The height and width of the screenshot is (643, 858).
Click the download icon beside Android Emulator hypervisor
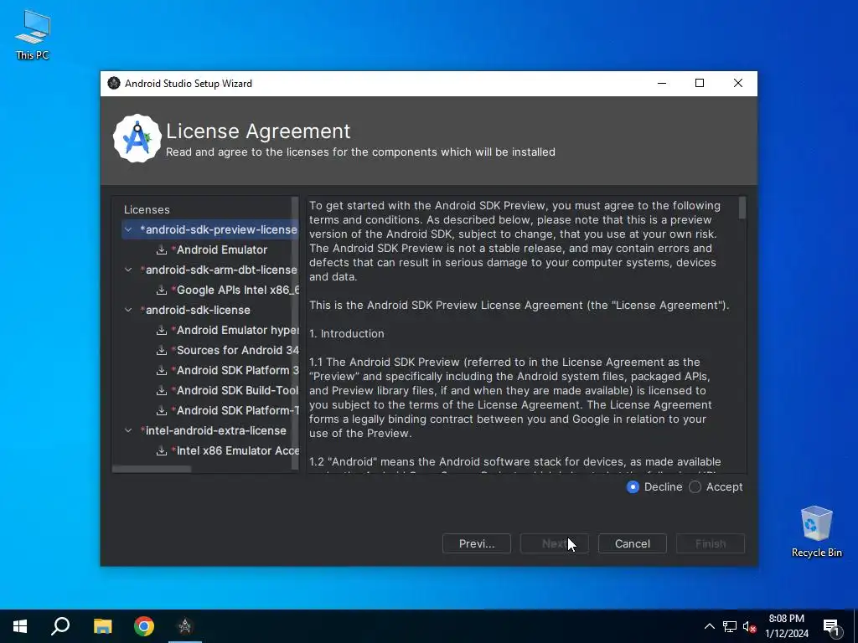point(162,330)
